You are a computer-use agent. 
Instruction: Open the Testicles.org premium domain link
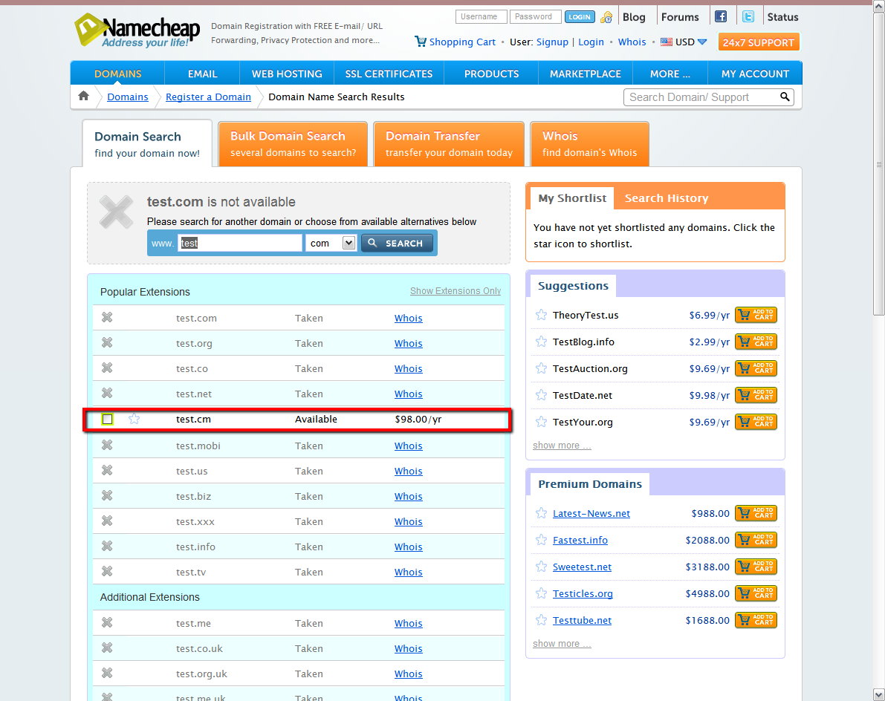coord(583,593)
